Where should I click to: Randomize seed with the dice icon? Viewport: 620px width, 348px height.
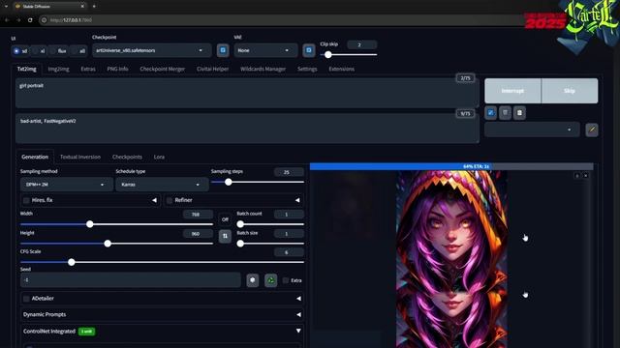pyautogui.click(x=253, y=280)
